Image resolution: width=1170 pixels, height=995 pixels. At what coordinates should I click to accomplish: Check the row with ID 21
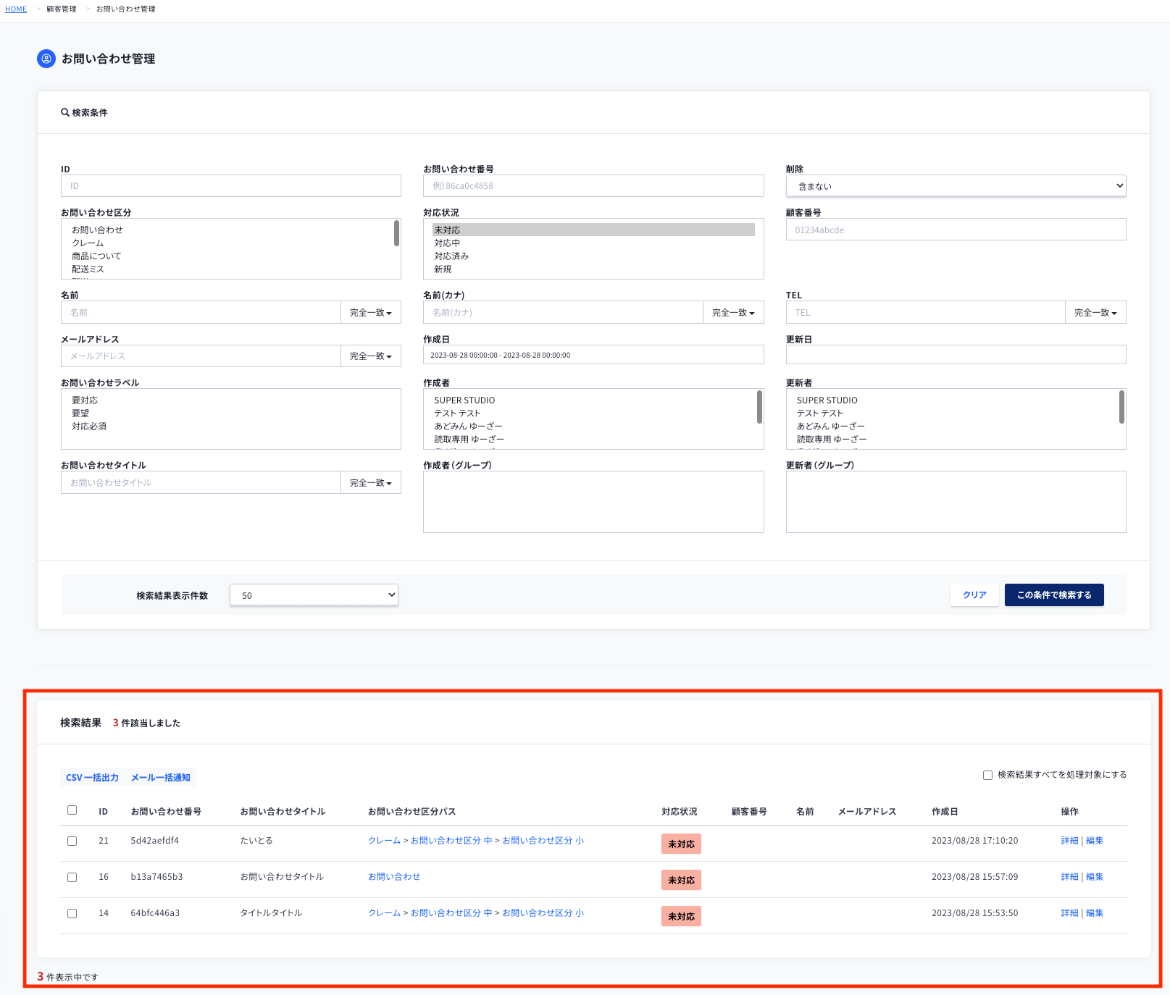(72, 841)
